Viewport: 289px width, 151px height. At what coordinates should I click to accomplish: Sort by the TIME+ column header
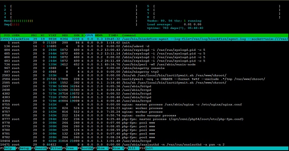tap(113, 35)
